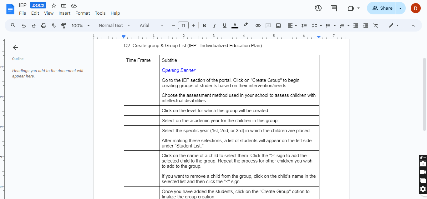The height and width of the screenshot is (199, 427).
Task: Click the font size field showing 11
Action: click(183, 26)
